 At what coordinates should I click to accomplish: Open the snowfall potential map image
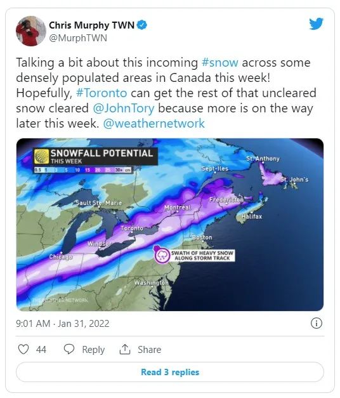(170, 225)
